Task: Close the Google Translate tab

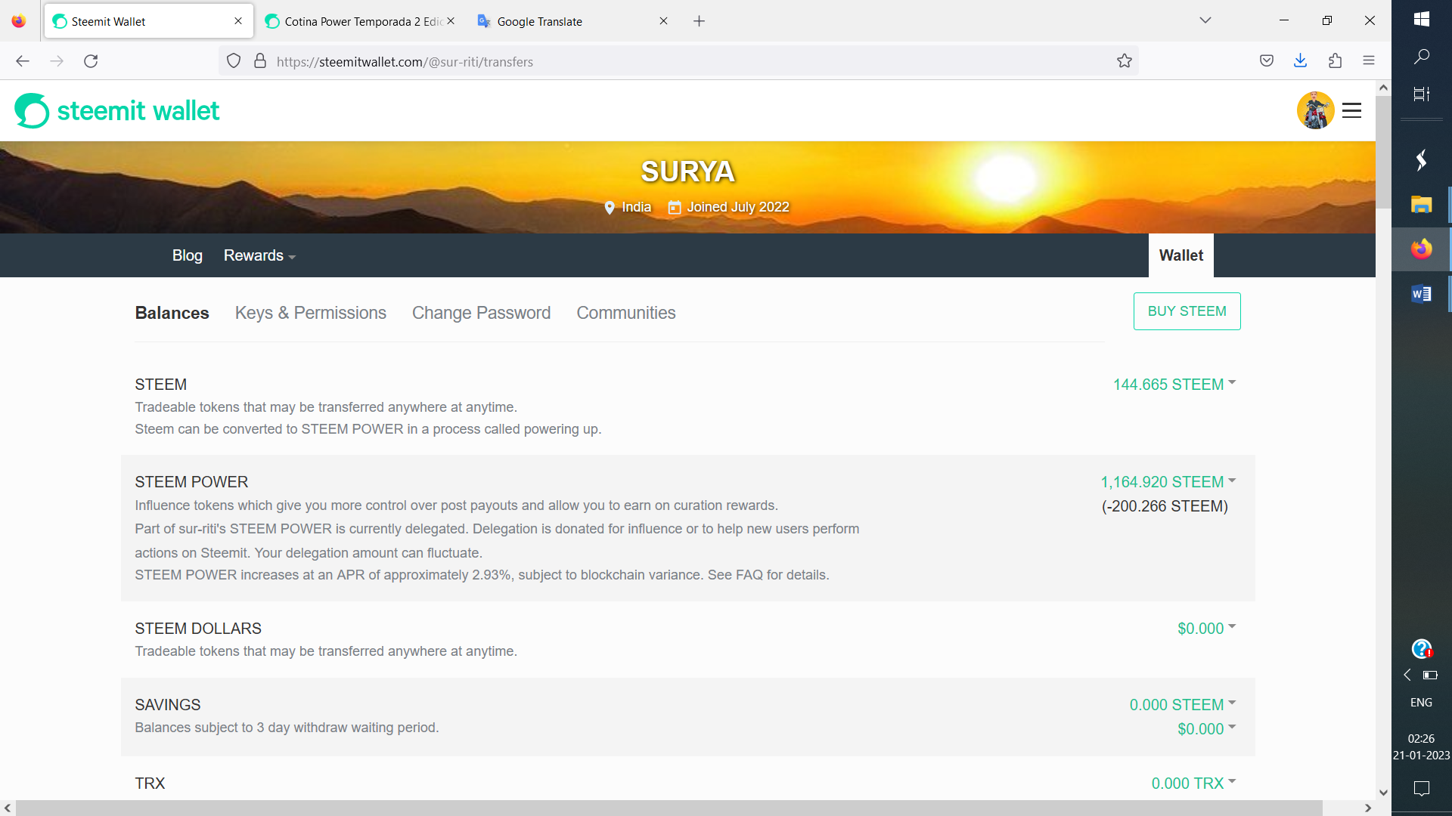Action: point(663,21)
